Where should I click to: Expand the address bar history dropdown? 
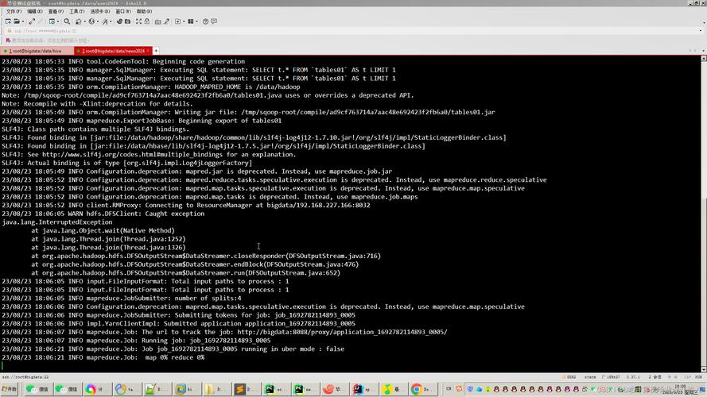[x=701, y=31]
